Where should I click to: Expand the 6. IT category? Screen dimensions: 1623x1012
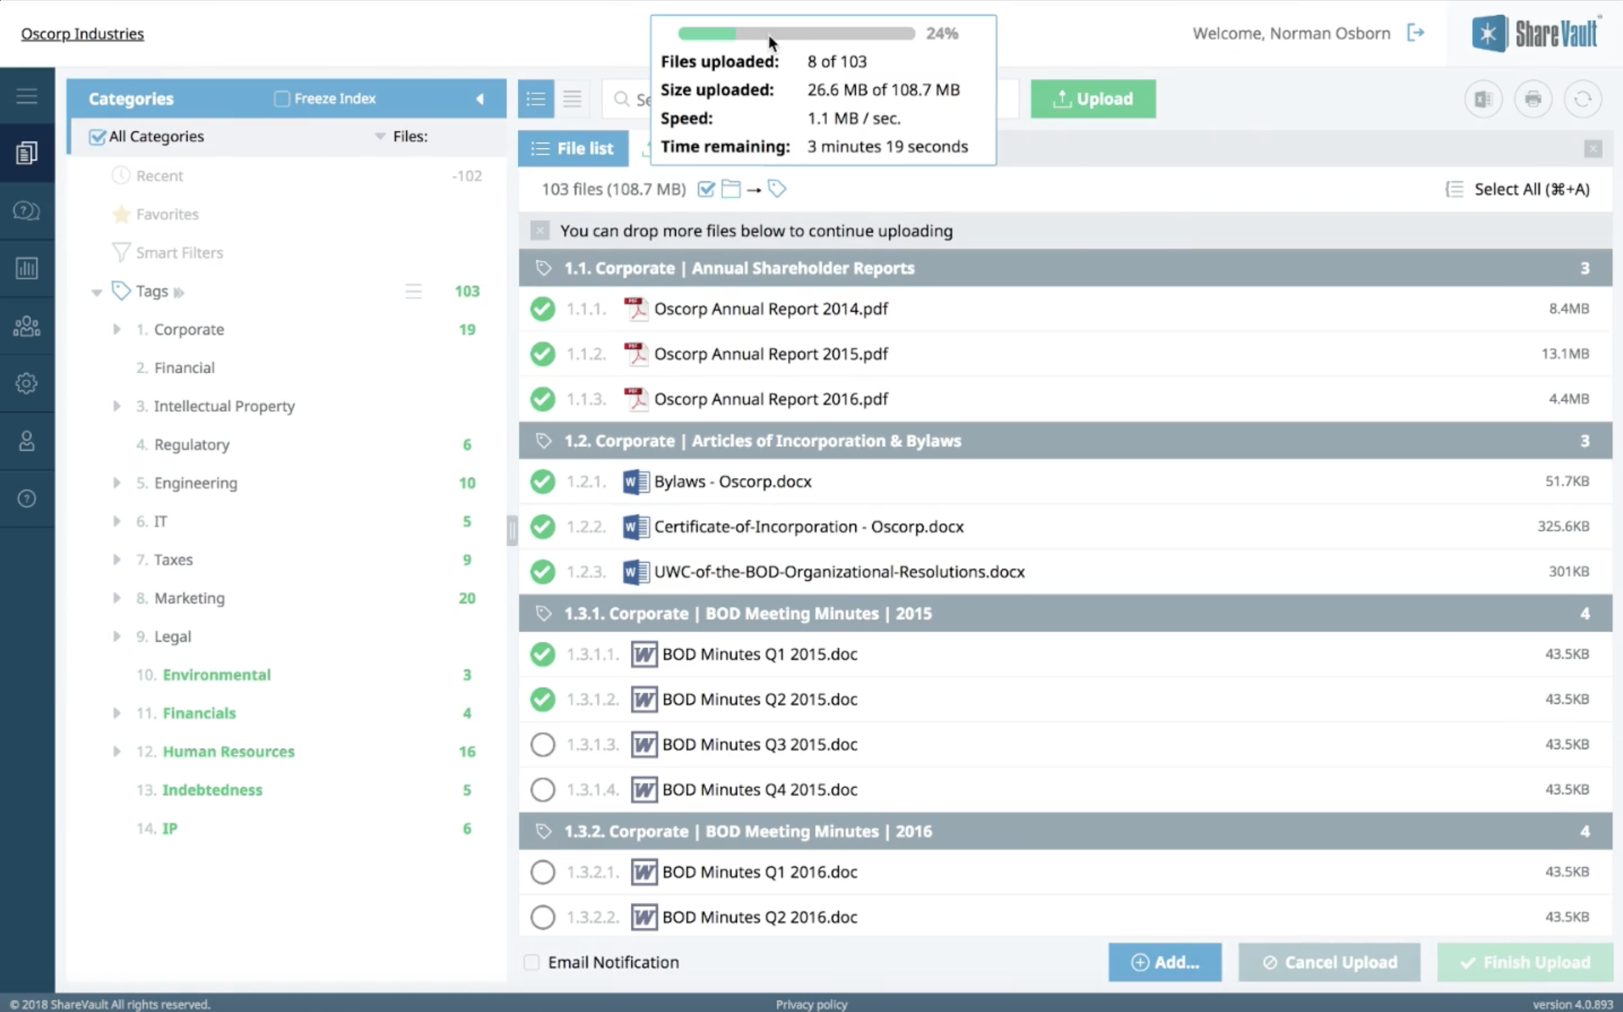(x=117, y=522)
